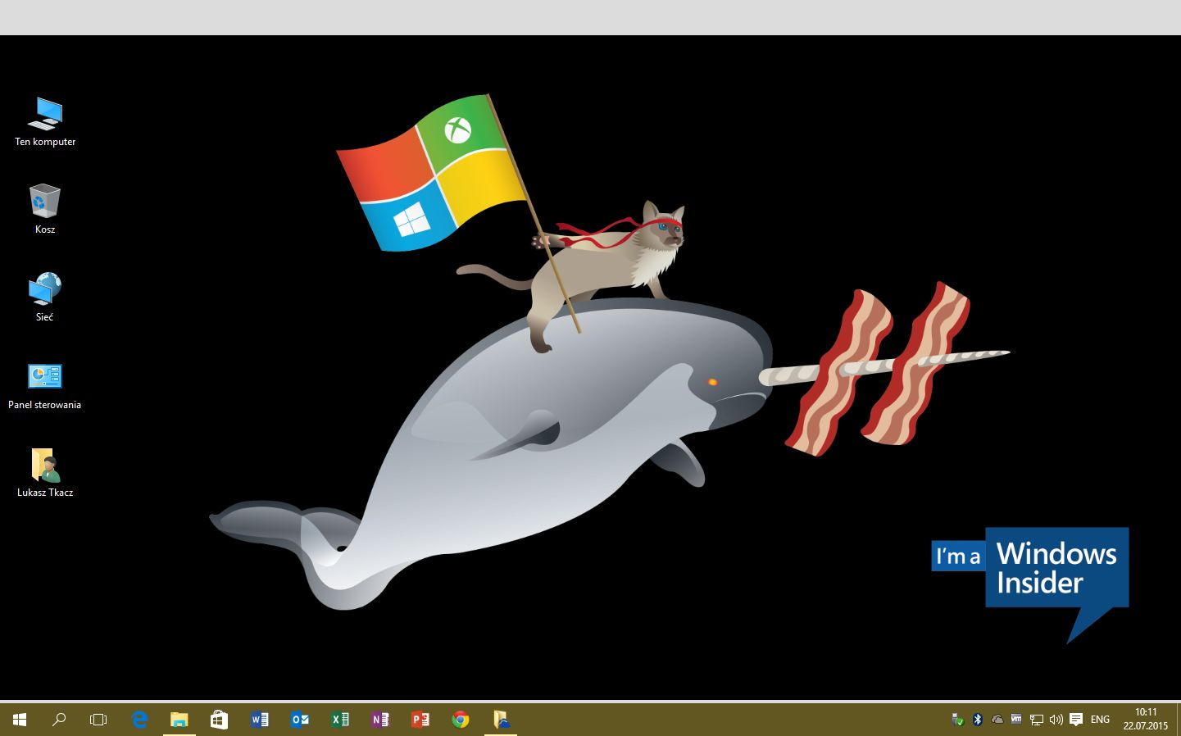Open the network status tray icon
This screenshot has height=736, width=1181.
(1036, 720)
